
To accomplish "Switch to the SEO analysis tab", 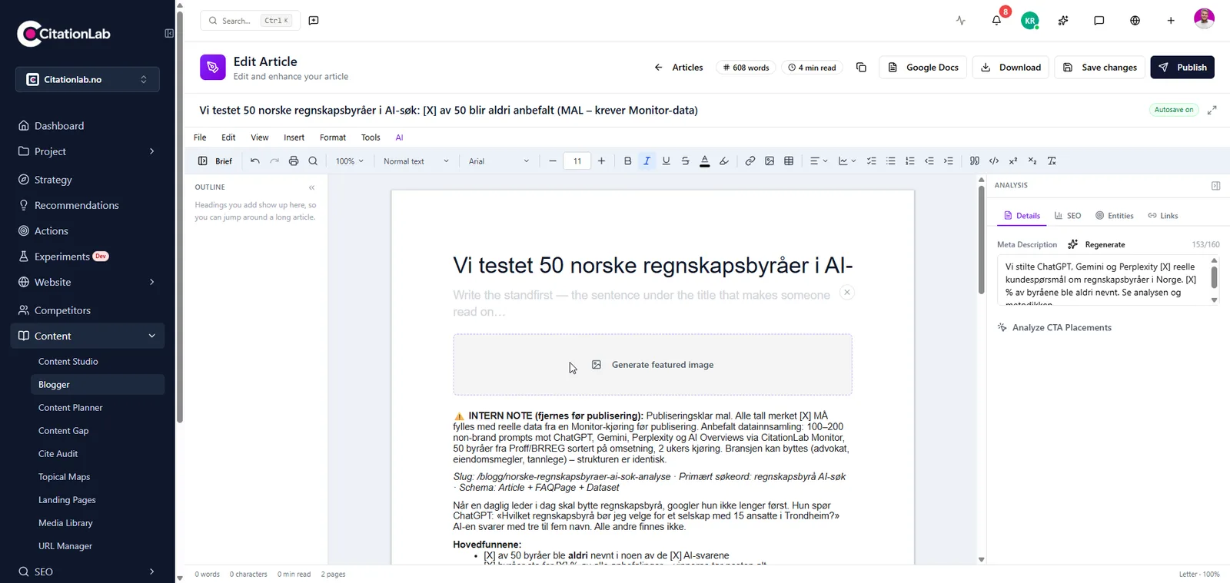I will [1068, 216].
